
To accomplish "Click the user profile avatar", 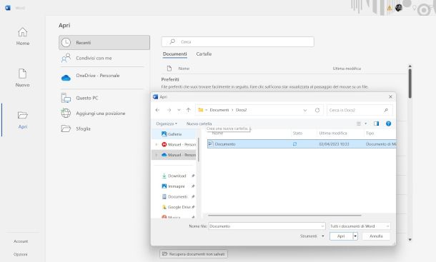I will [399, 8].
